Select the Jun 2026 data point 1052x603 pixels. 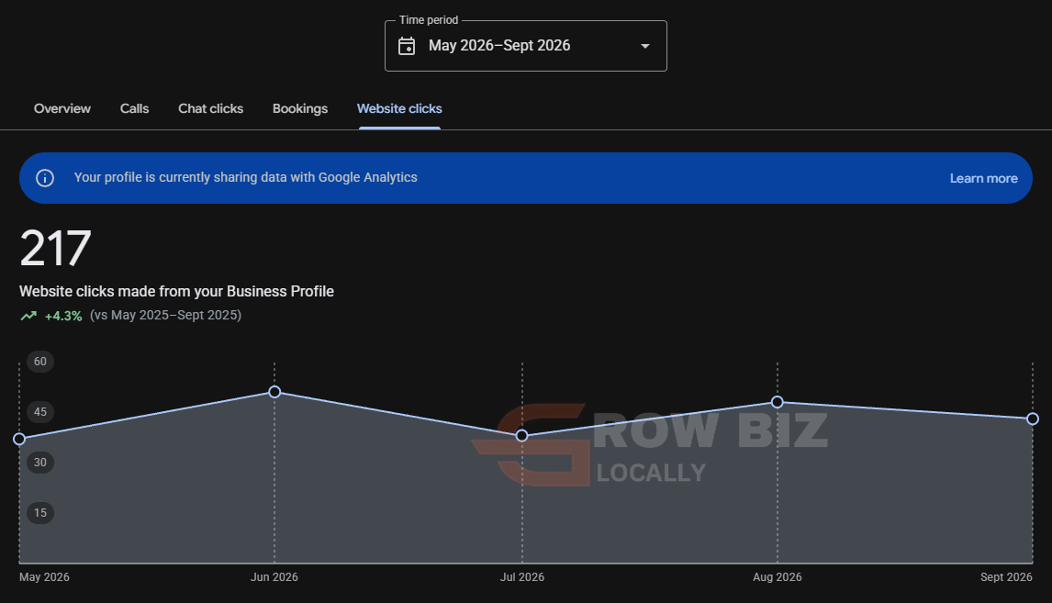pyautogui.click(x=274, y=392)
